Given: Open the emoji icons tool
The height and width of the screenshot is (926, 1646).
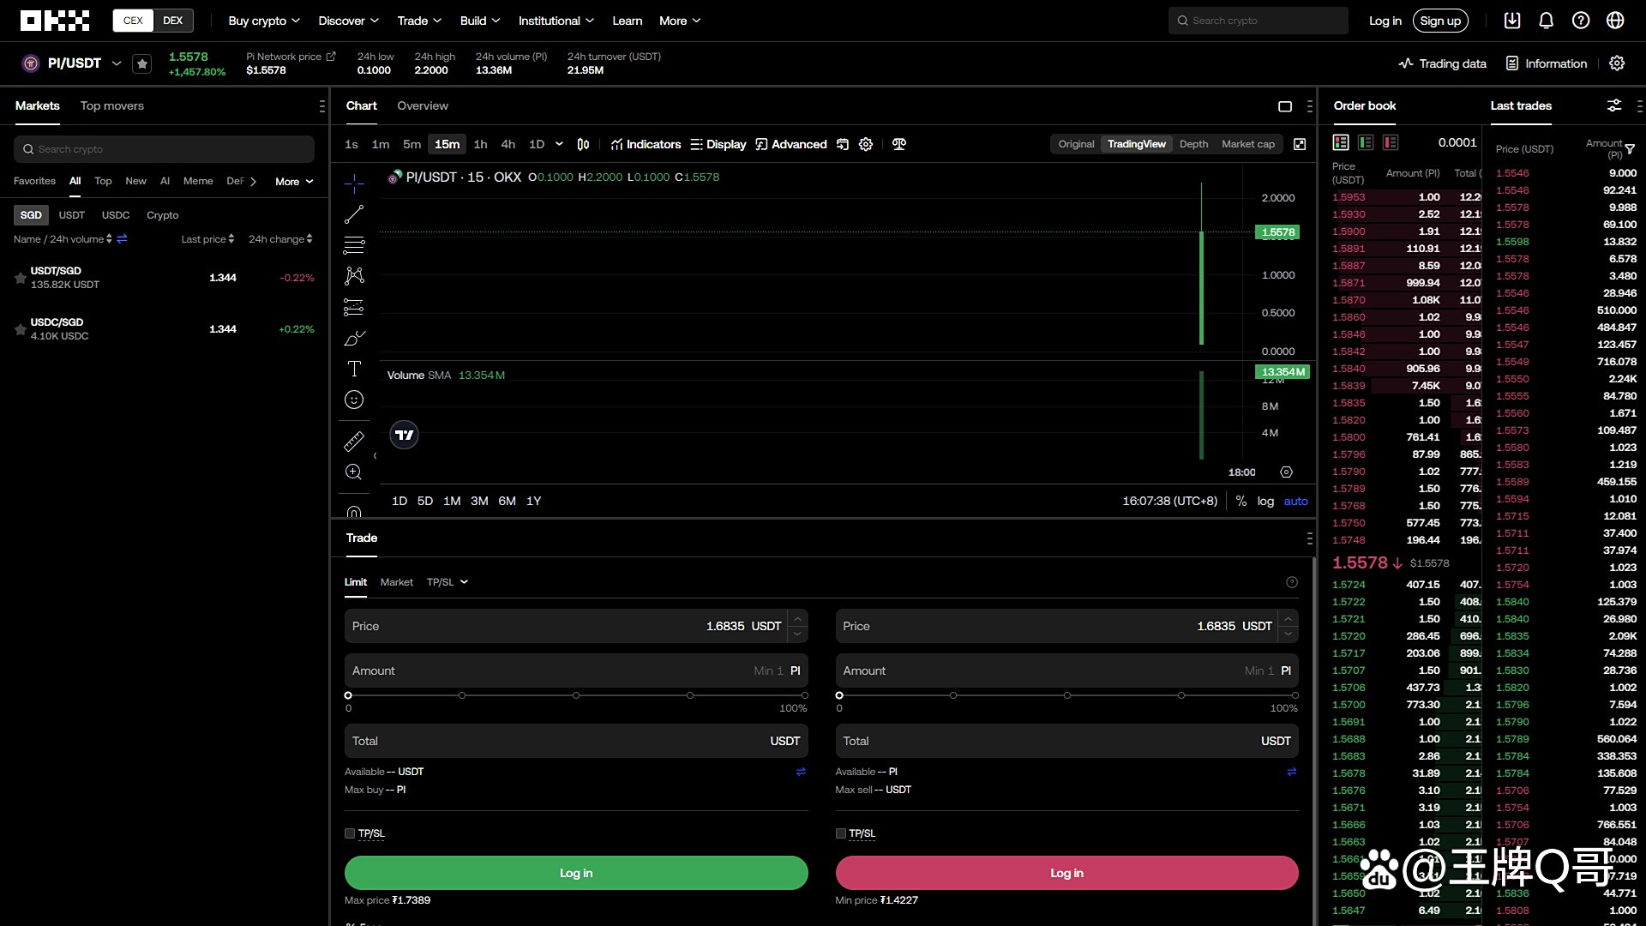Looking at the screenshot, I should tap(354, 400).
